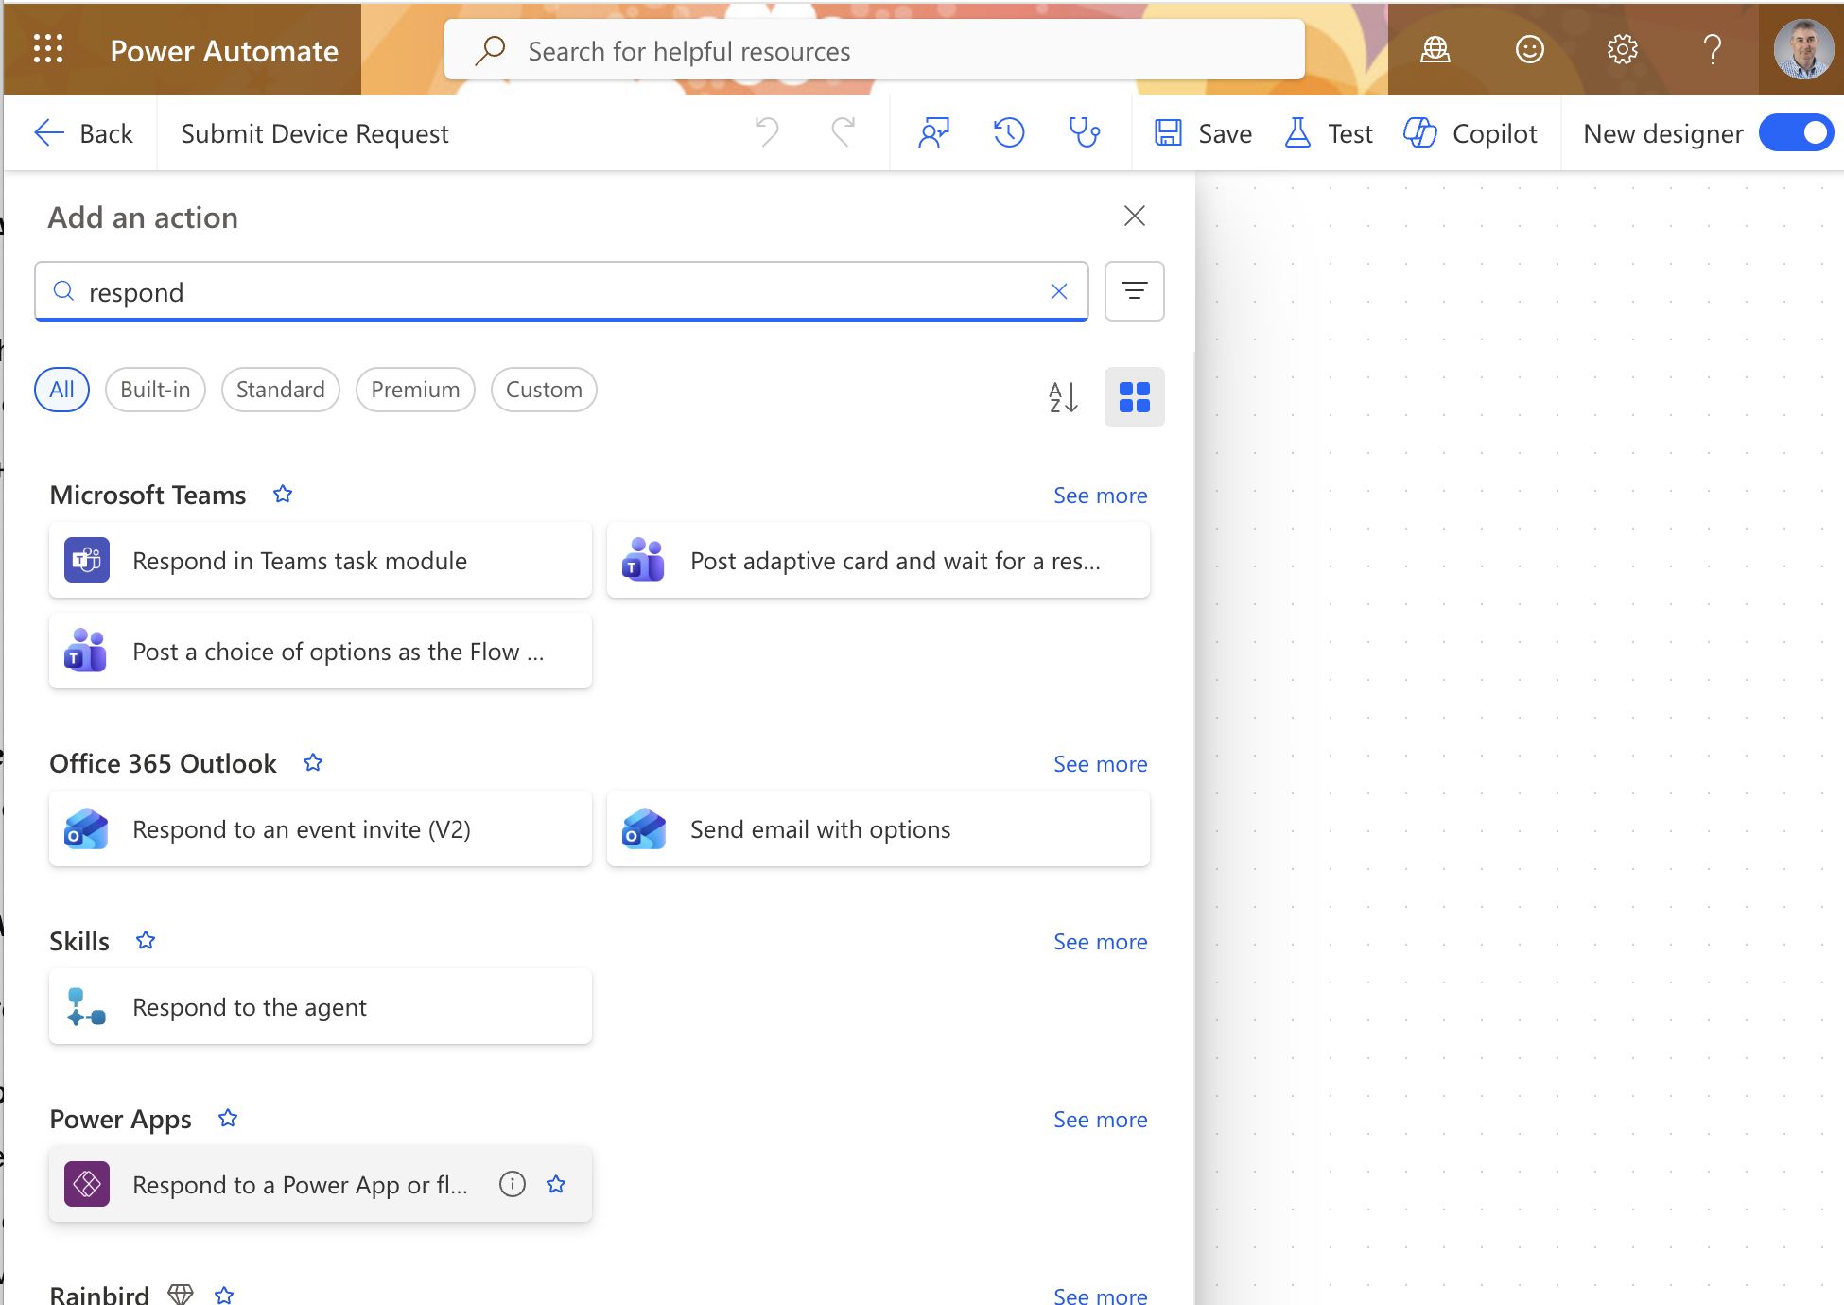
Task: See more Skills actions
Action: coord(1100,942)
